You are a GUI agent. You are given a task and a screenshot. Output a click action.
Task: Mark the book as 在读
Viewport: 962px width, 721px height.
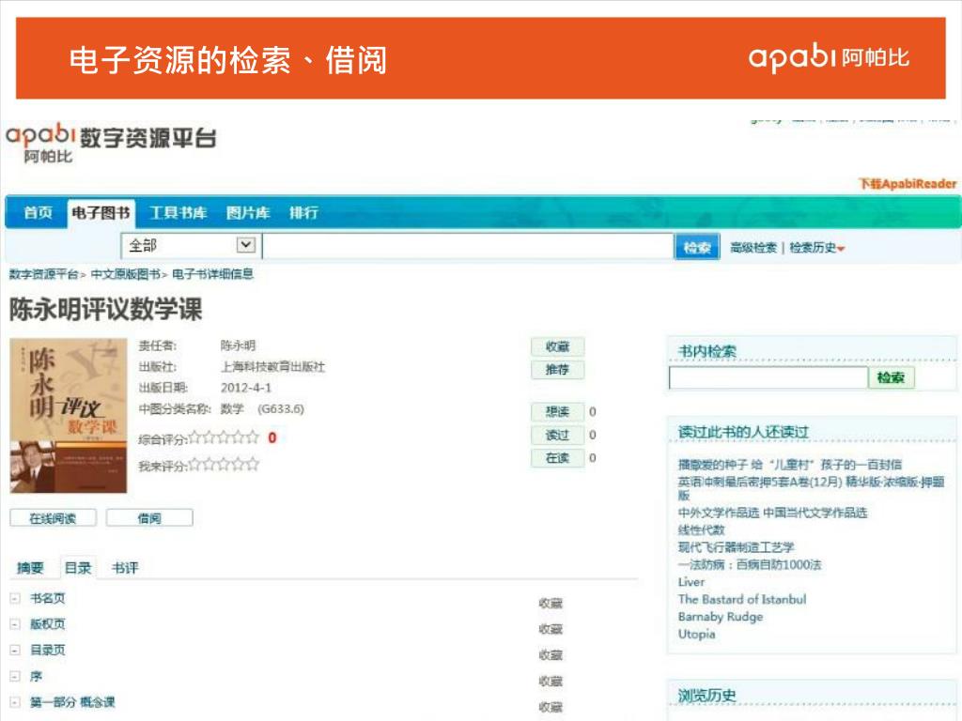[558, 458]
